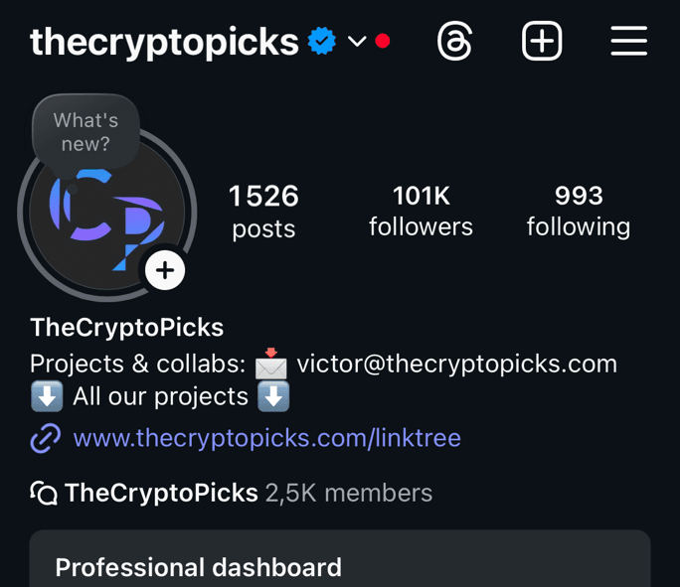Click the CP profile picture
This screenshot has width=680, height=587.
coord(107,213)
